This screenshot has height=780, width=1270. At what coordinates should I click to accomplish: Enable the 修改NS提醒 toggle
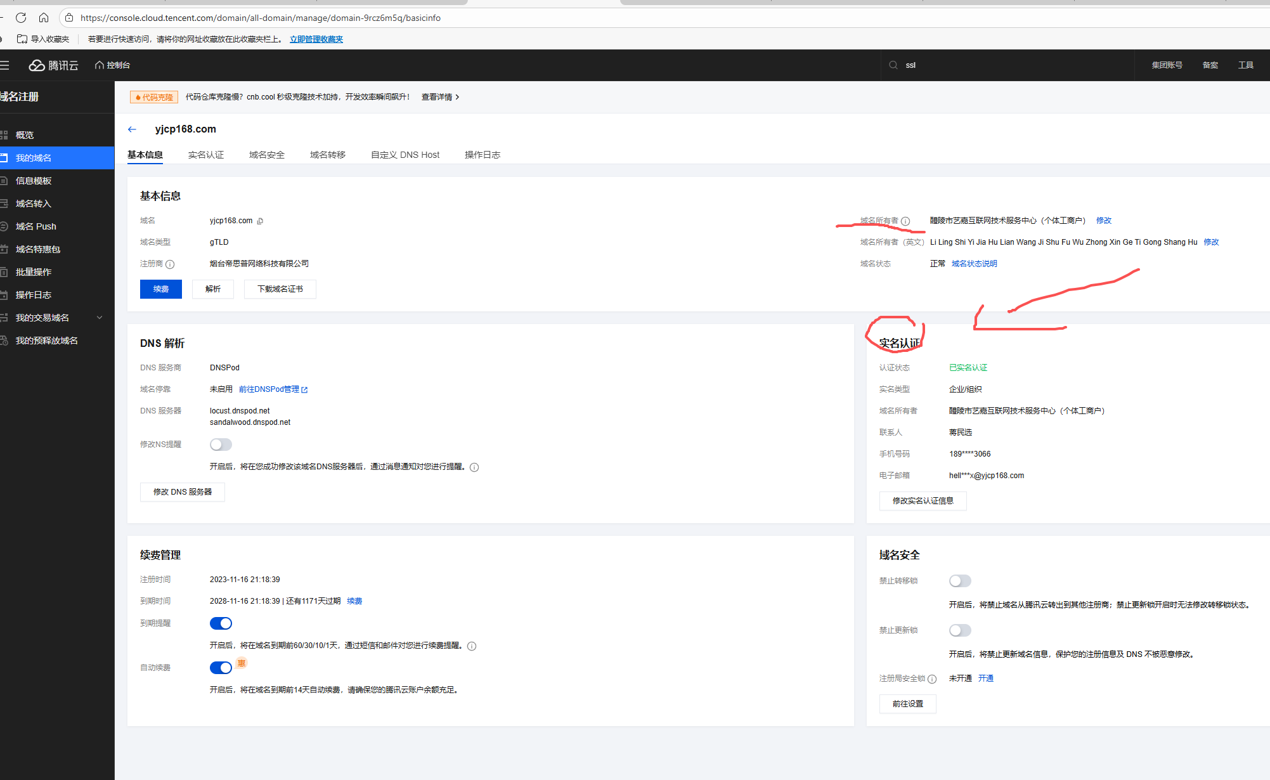tap(221, 445)
